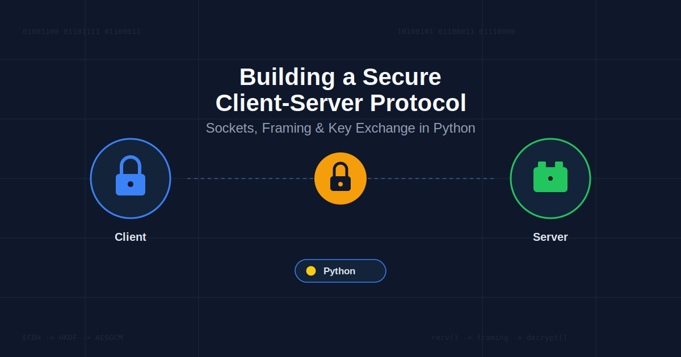Click dashed line between Client and lock
Image resolution: width=681 pixels, height=357 pixels.
250,178
